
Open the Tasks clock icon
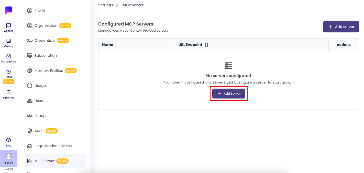tap(8, 71)
